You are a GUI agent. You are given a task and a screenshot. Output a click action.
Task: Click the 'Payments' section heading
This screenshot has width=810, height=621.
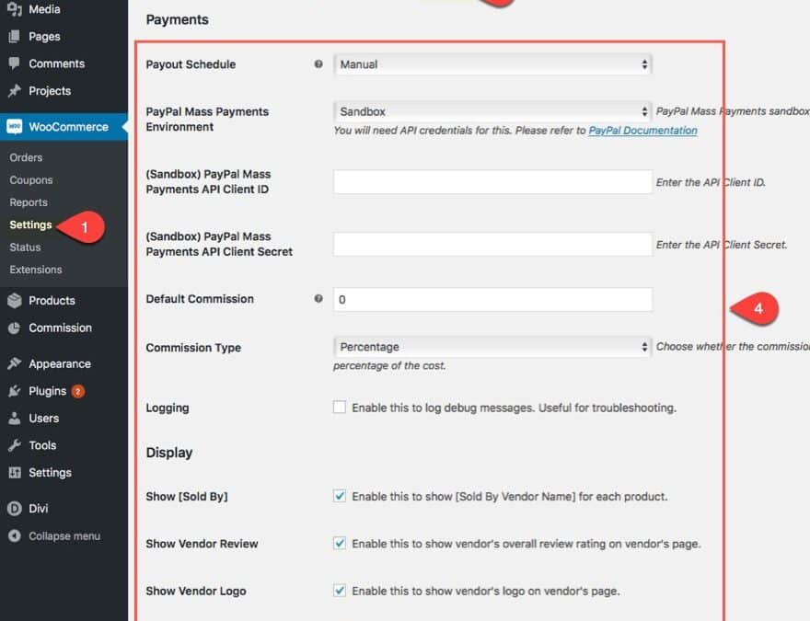coord(177,19)
